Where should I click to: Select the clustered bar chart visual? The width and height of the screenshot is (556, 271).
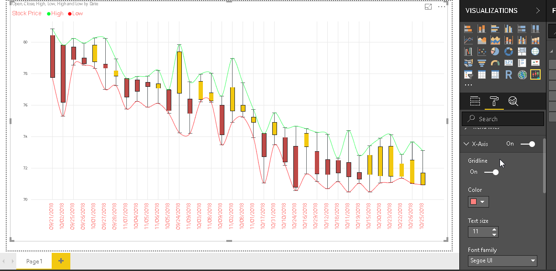tap(495, 29)
